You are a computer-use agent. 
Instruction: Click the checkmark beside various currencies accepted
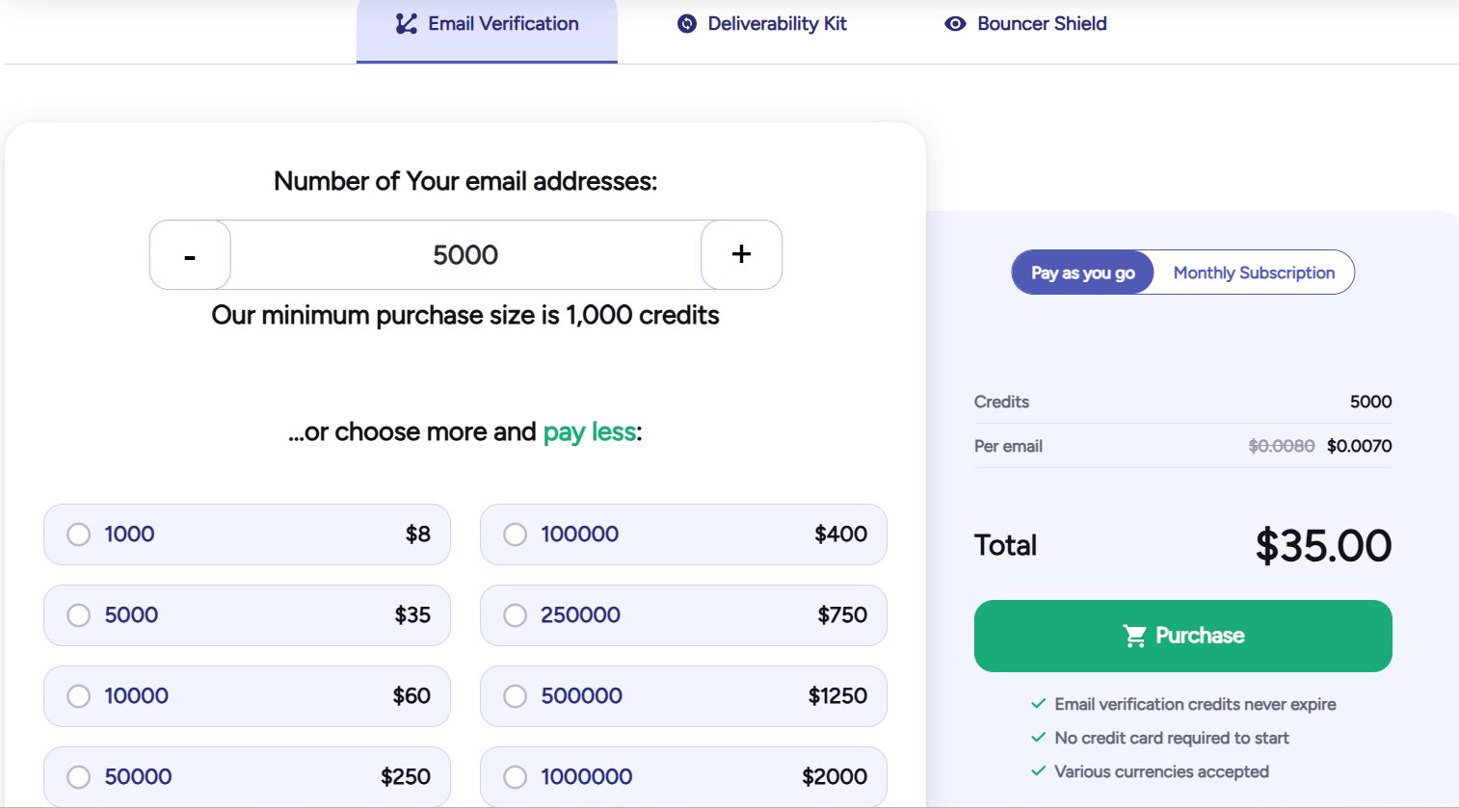coord(1039,771)
